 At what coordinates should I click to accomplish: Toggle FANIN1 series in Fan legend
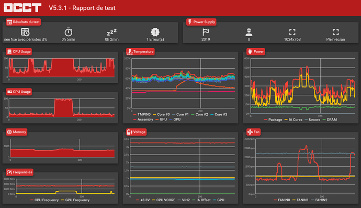(x=300, y=200)
